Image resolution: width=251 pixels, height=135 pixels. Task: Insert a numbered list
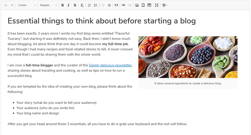pyautogui.click(x=89, y=5)
